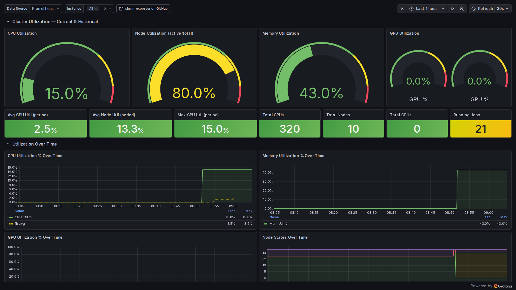Image resolution: width=516 pixels, height=290 pixels.
Task: Click the 80.0% node gauge value
Action: point(194,93)
